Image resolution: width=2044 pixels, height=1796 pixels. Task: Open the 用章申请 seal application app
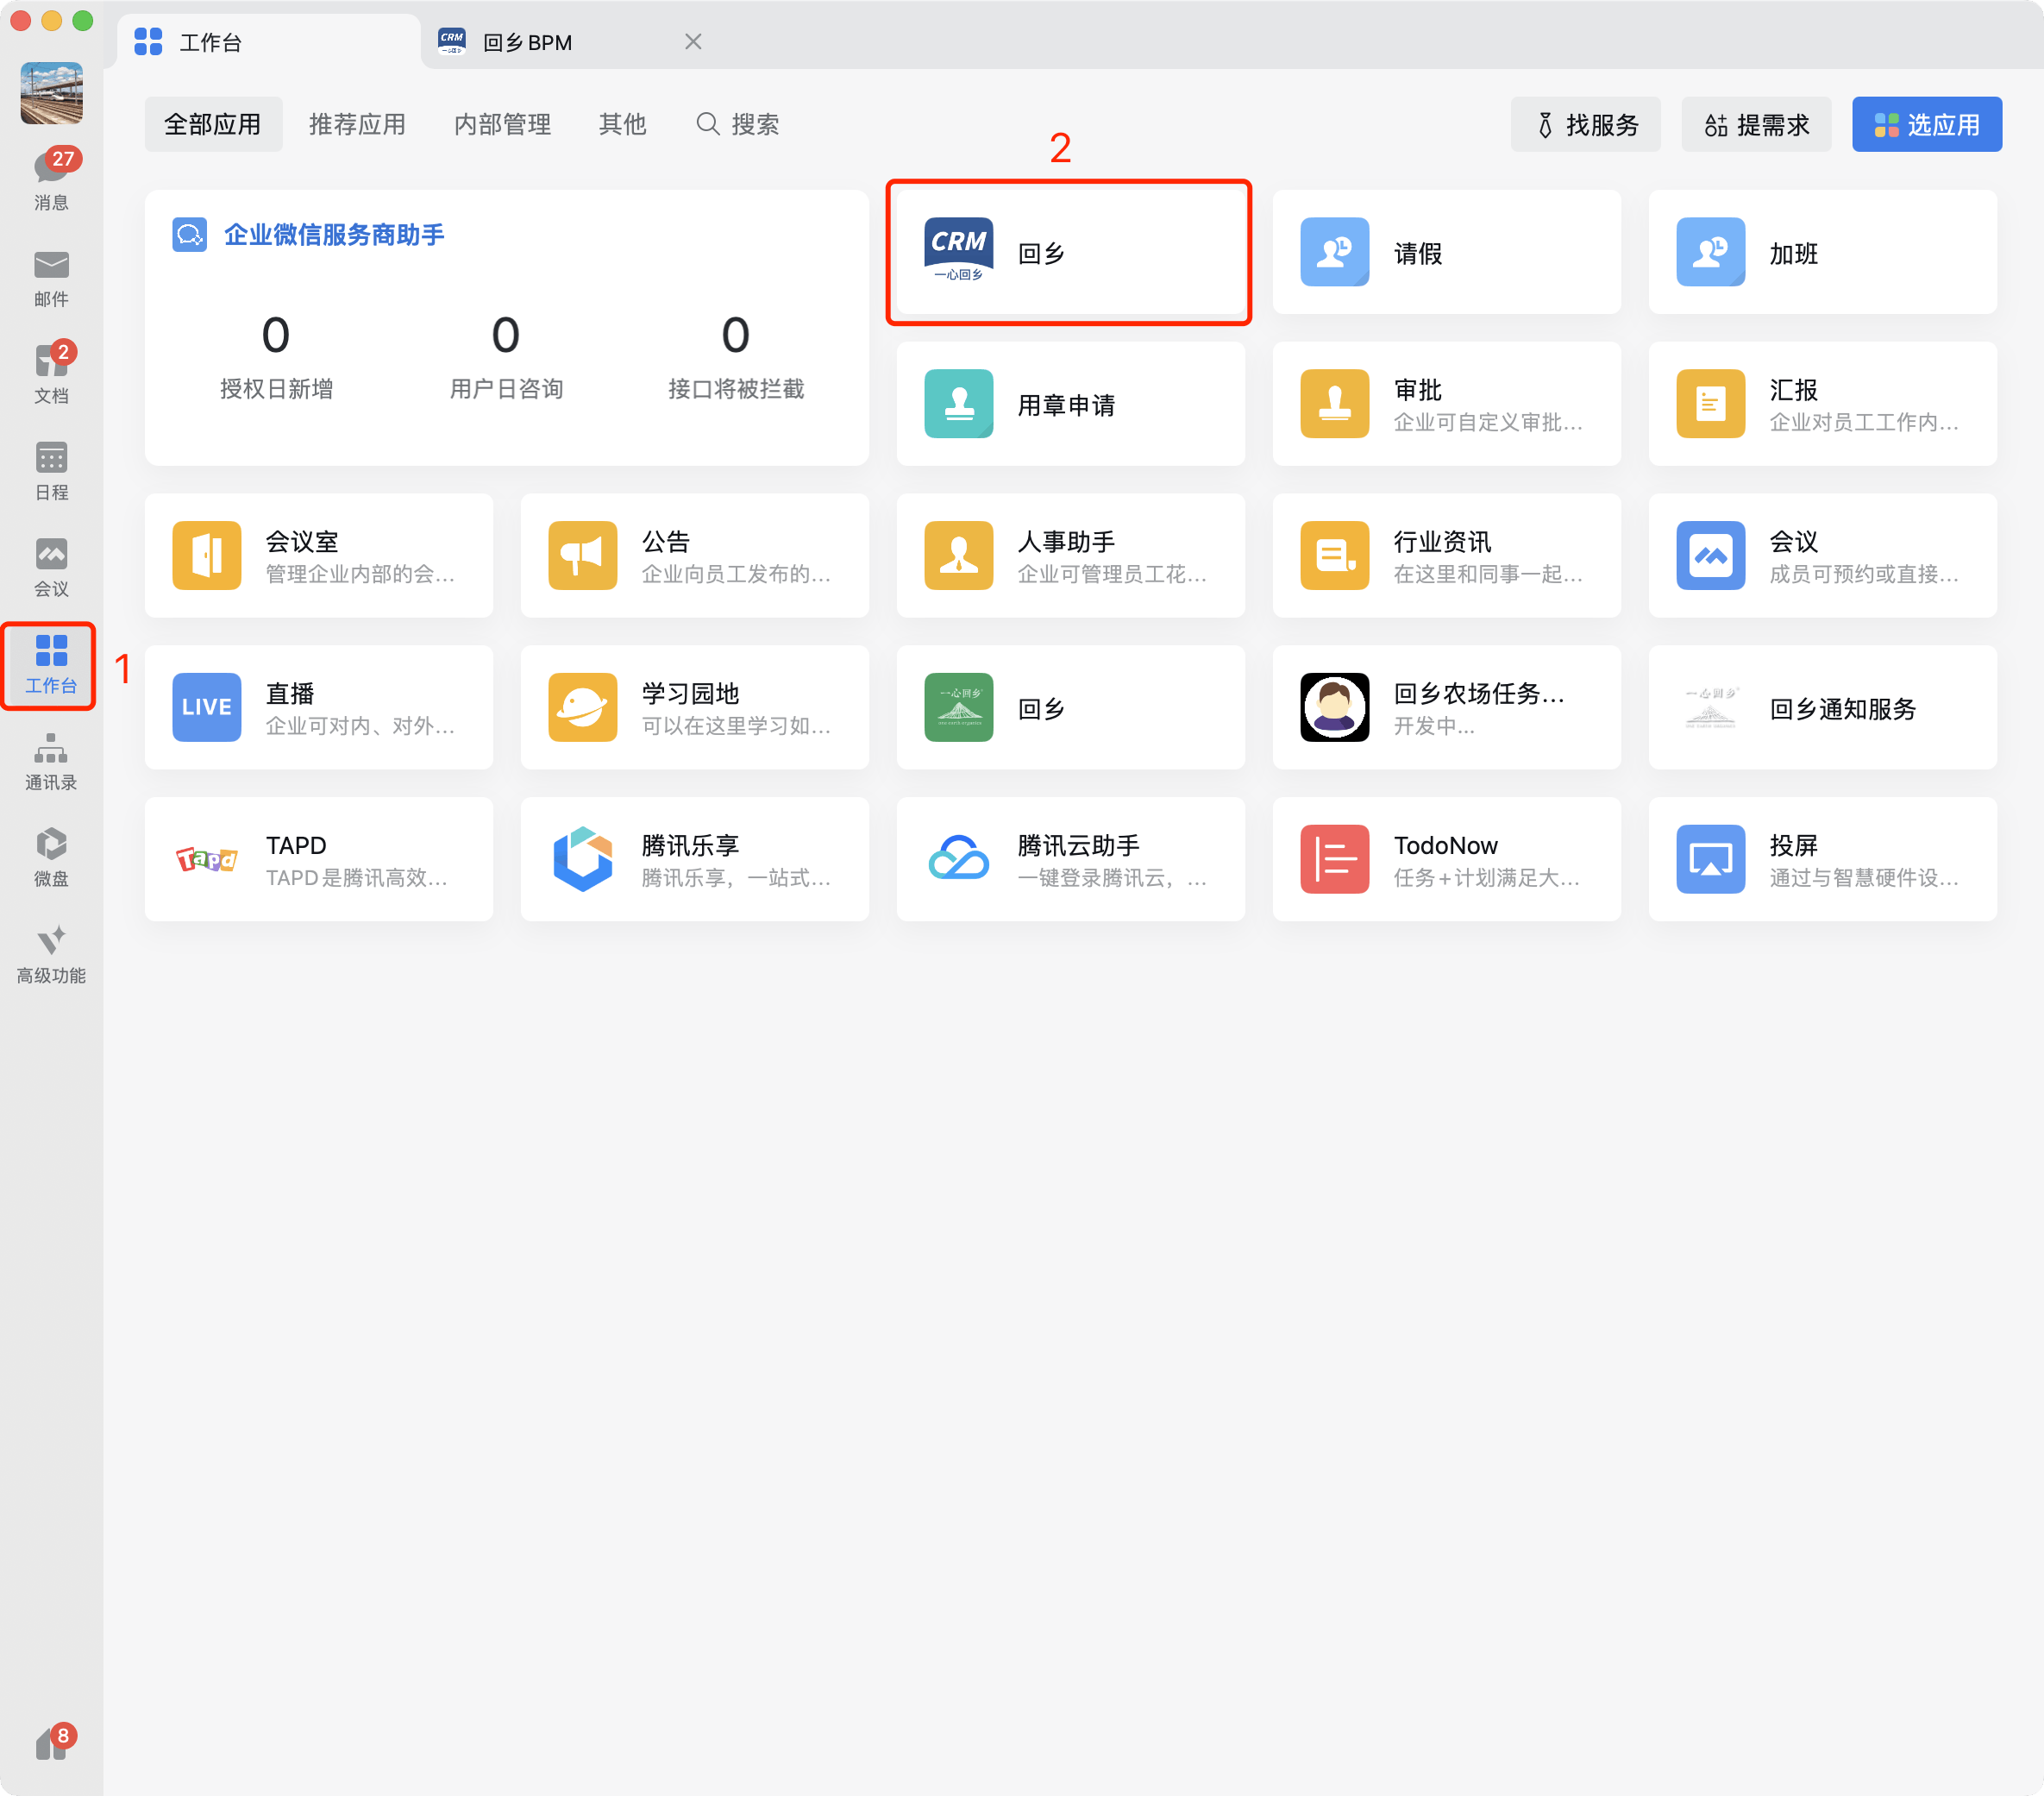[x=1069, y=404]
